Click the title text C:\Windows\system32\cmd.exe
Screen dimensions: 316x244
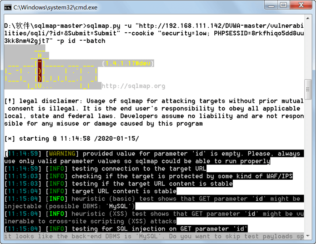[x=55, y=8]
